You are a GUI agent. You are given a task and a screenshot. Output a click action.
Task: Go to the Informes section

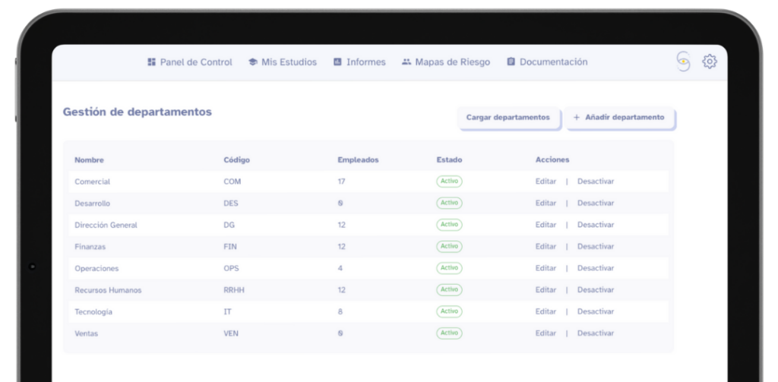(365, 62)
